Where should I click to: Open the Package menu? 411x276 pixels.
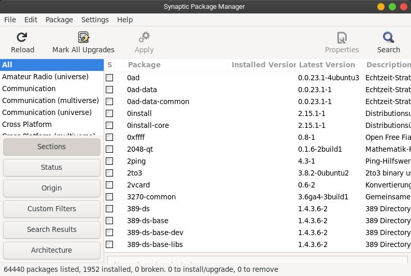pos(59,20)
